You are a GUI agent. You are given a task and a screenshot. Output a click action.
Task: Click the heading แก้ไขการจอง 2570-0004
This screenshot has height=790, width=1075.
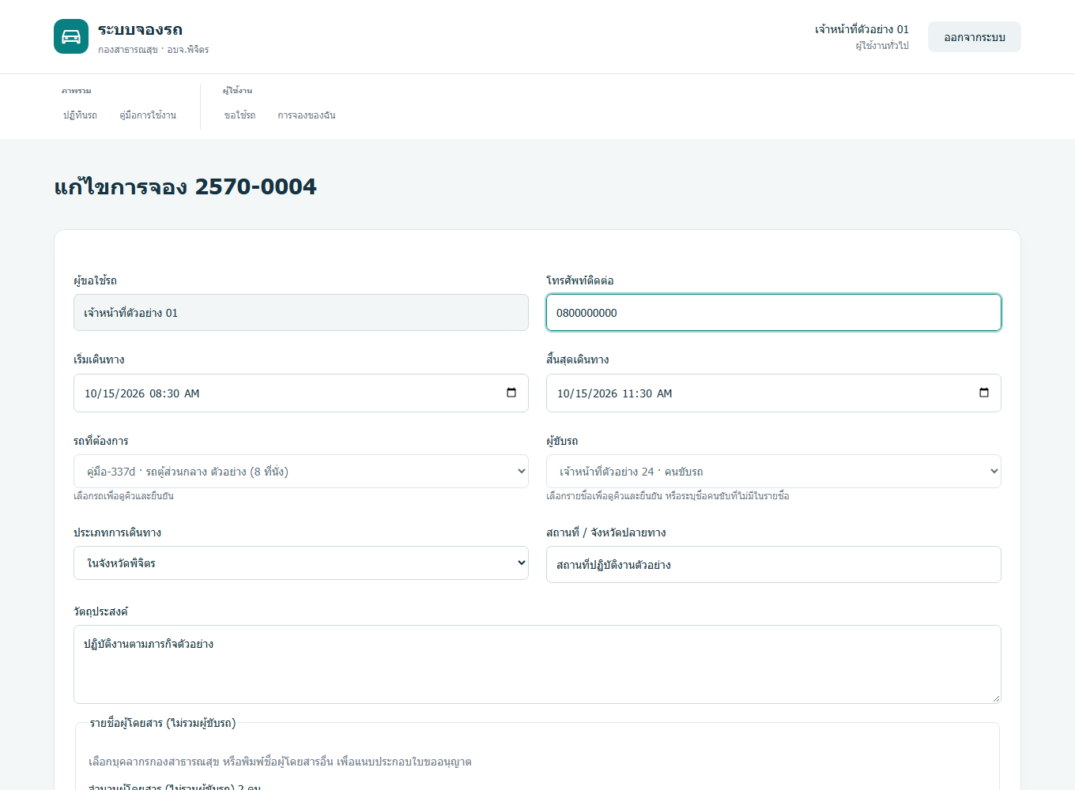pos(185,186)
